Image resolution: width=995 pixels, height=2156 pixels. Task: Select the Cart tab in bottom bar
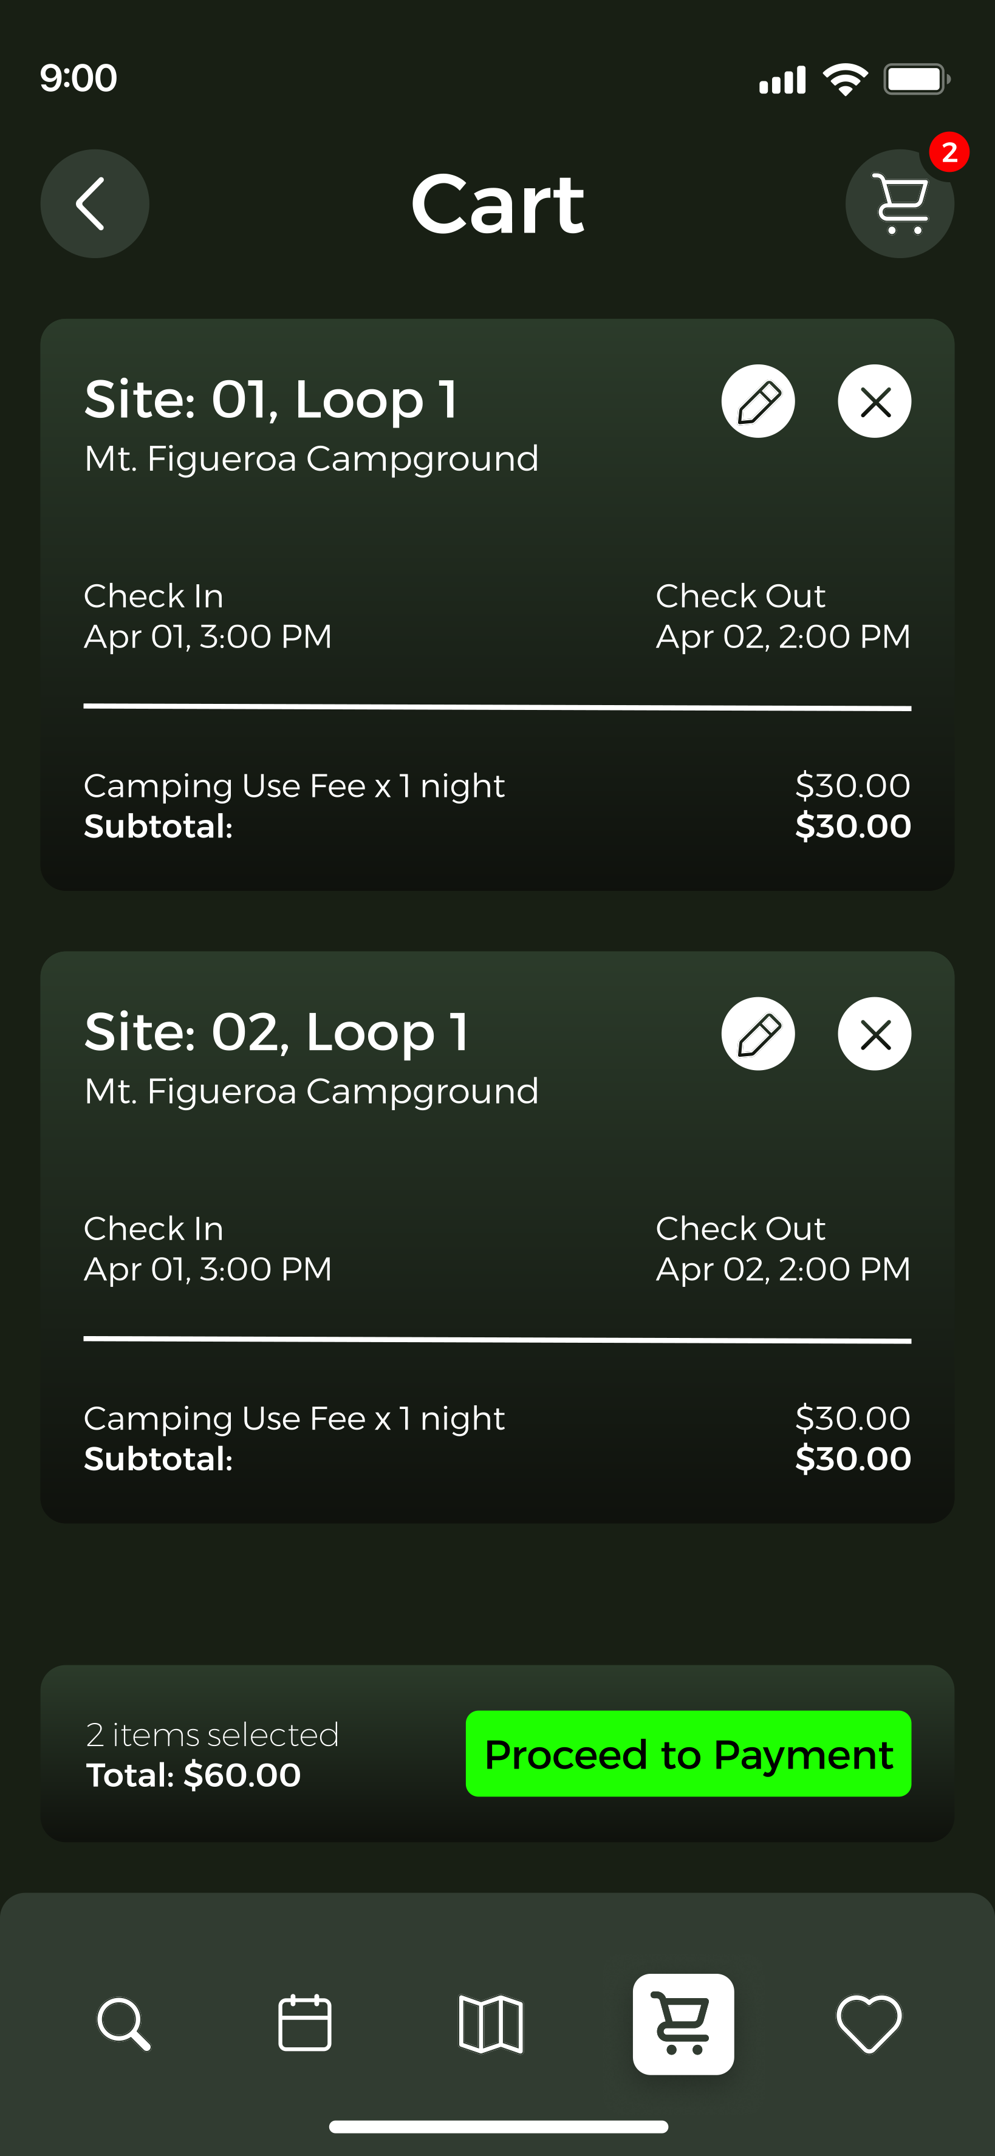[x=683, y=2024]
